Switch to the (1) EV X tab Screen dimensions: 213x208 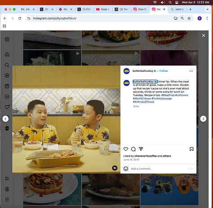point(84,9)
